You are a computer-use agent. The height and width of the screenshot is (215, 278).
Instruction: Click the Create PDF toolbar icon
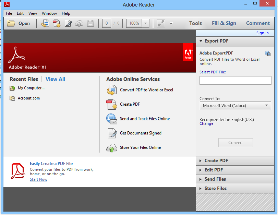pos(57,23)
